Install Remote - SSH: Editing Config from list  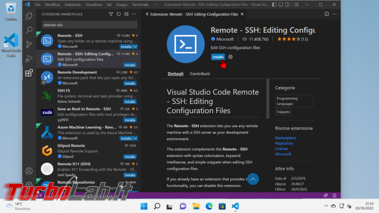(130, 65)
